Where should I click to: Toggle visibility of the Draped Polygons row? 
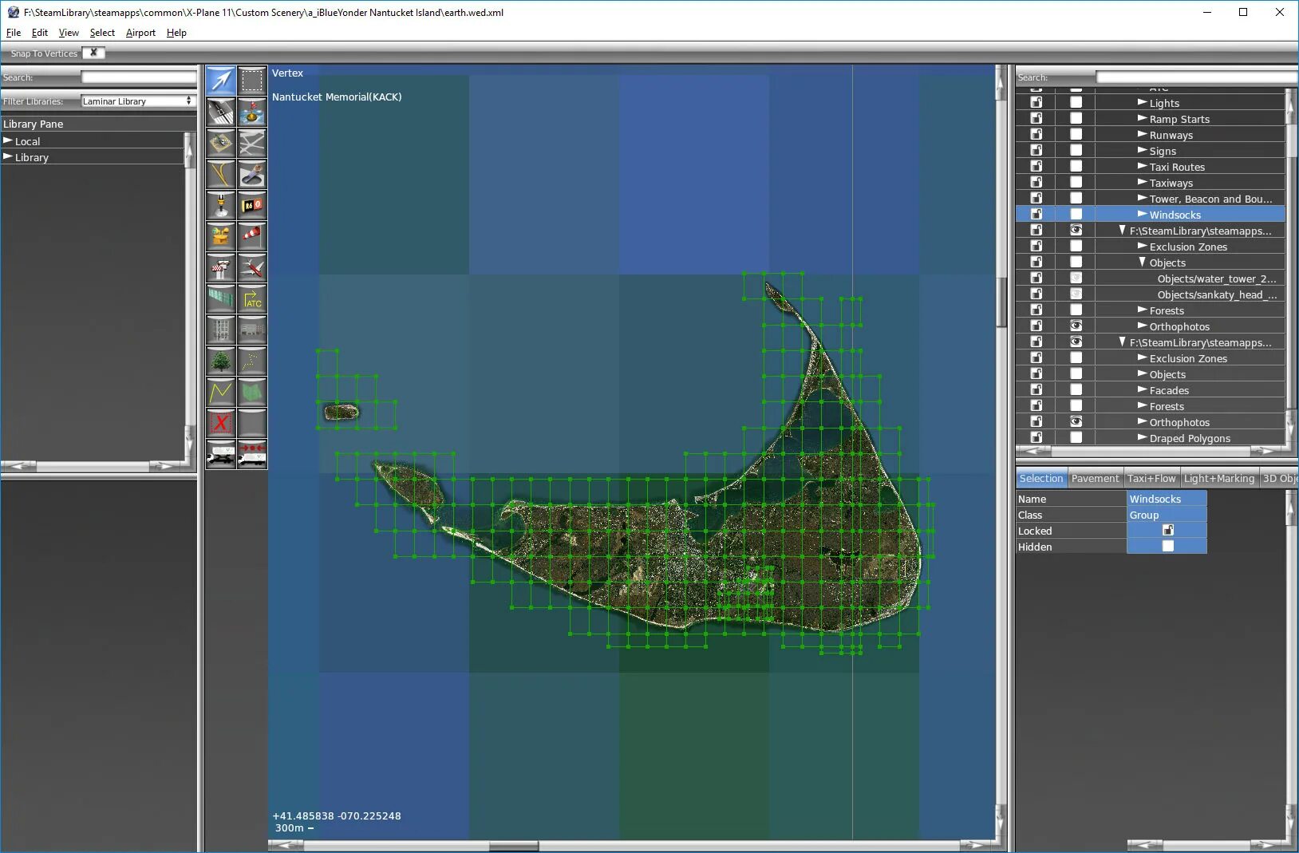click(1076, 437)
